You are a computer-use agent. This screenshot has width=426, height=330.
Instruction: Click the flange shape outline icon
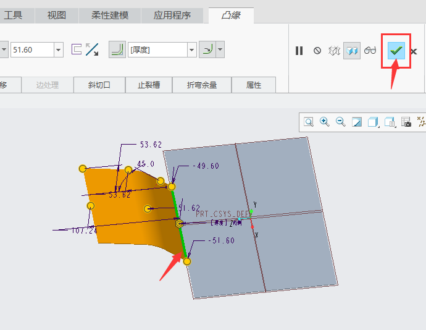point(77,49)
